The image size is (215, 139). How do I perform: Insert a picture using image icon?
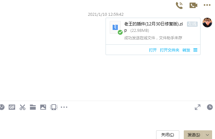(x=43, y=107)
